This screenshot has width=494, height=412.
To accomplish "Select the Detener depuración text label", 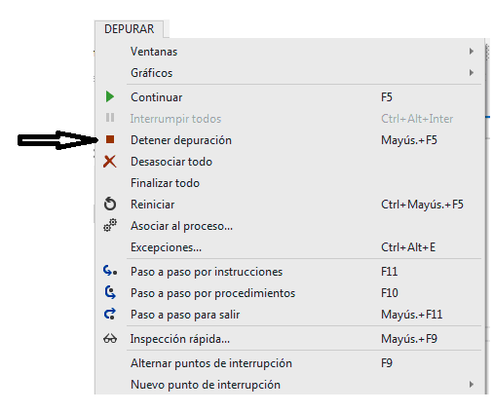I will [181, 140].
